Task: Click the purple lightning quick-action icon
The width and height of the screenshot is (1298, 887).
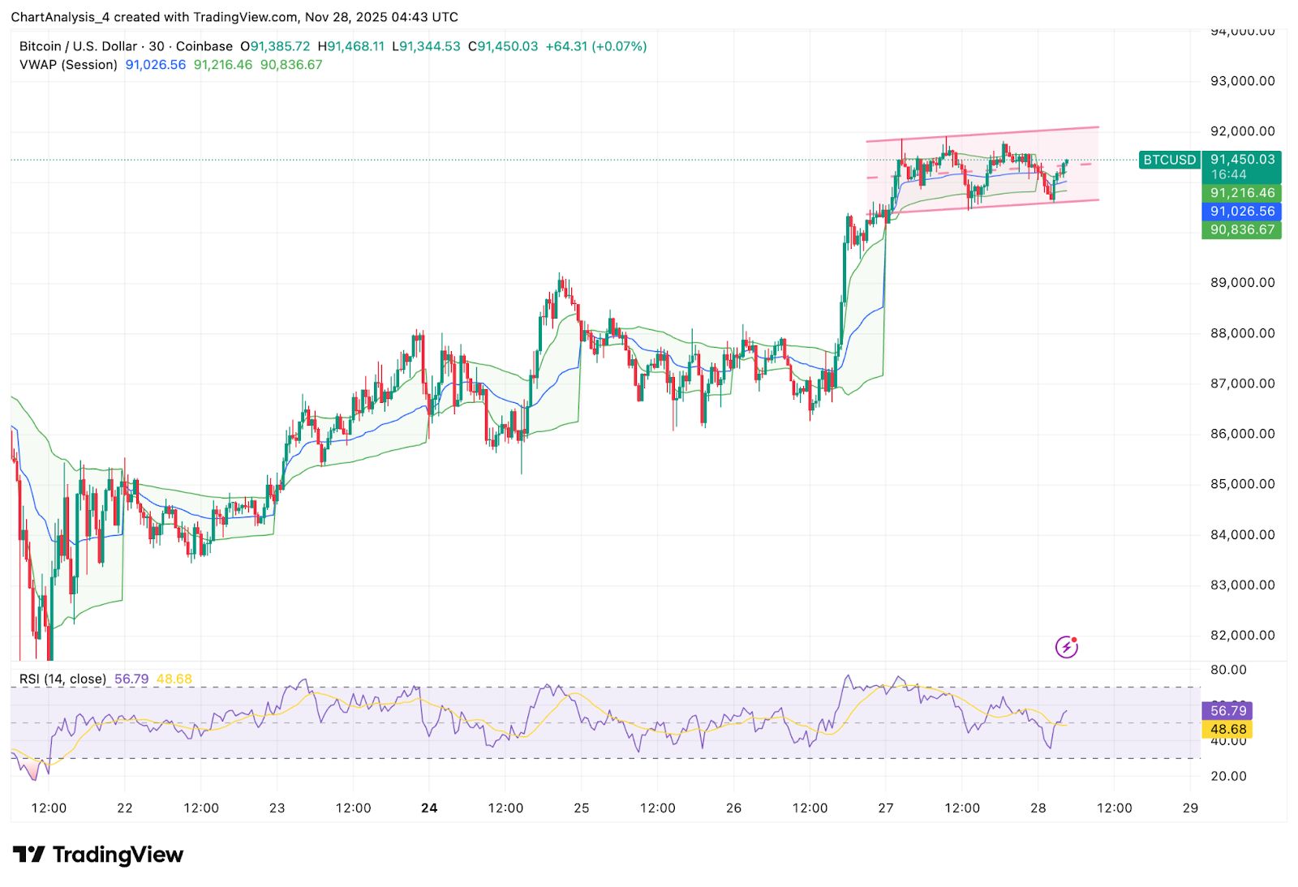Action: [1067, 646]
